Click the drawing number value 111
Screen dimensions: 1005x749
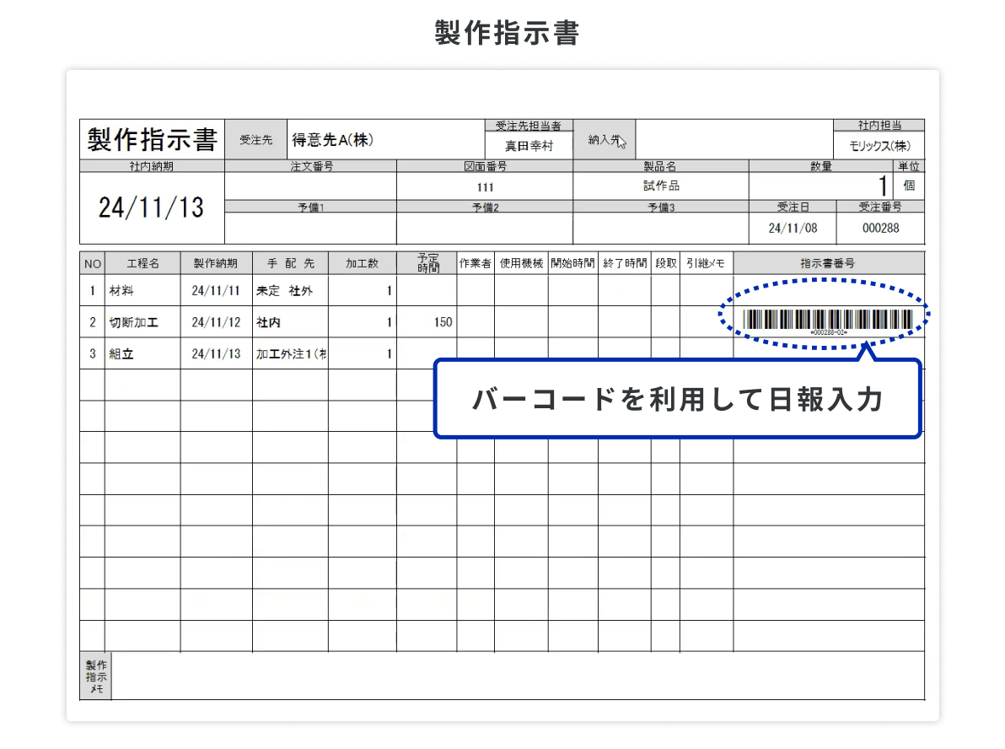(x=485, y=187)
